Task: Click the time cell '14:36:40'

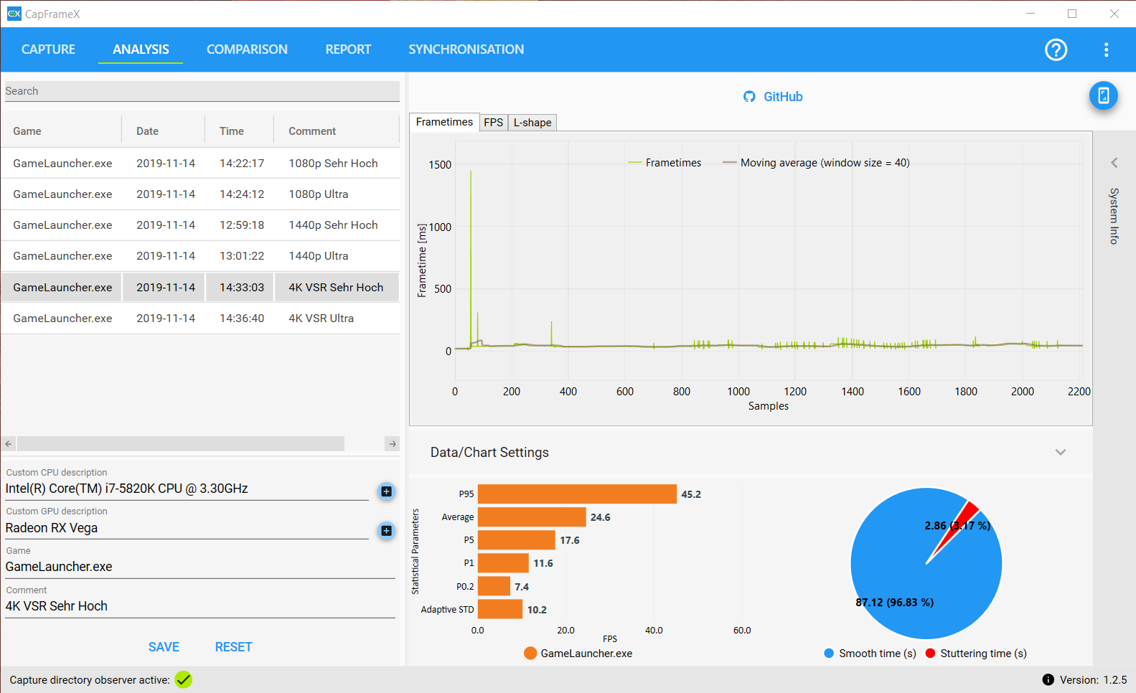Action: [242, 319]
